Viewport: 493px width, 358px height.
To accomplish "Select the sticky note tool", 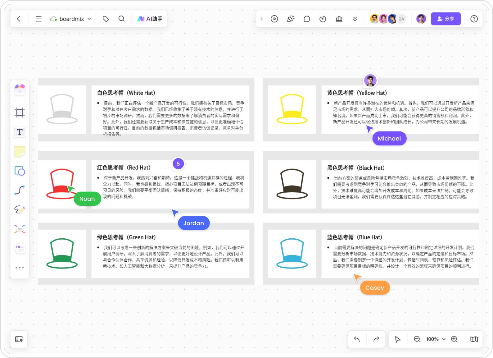I will click(x=20, y=152).
